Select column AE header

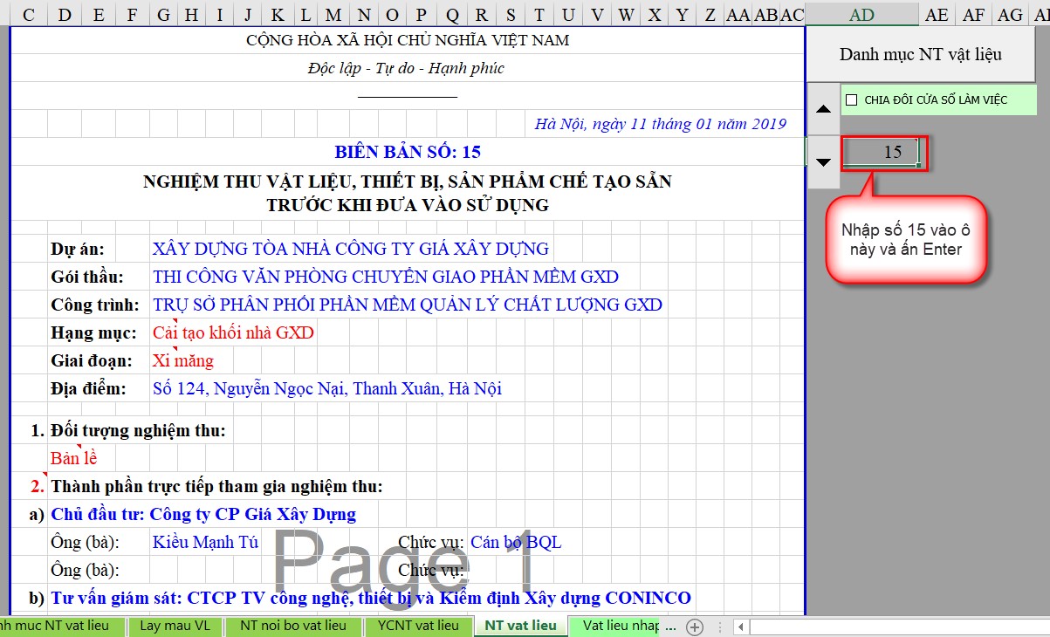point(937,15)
